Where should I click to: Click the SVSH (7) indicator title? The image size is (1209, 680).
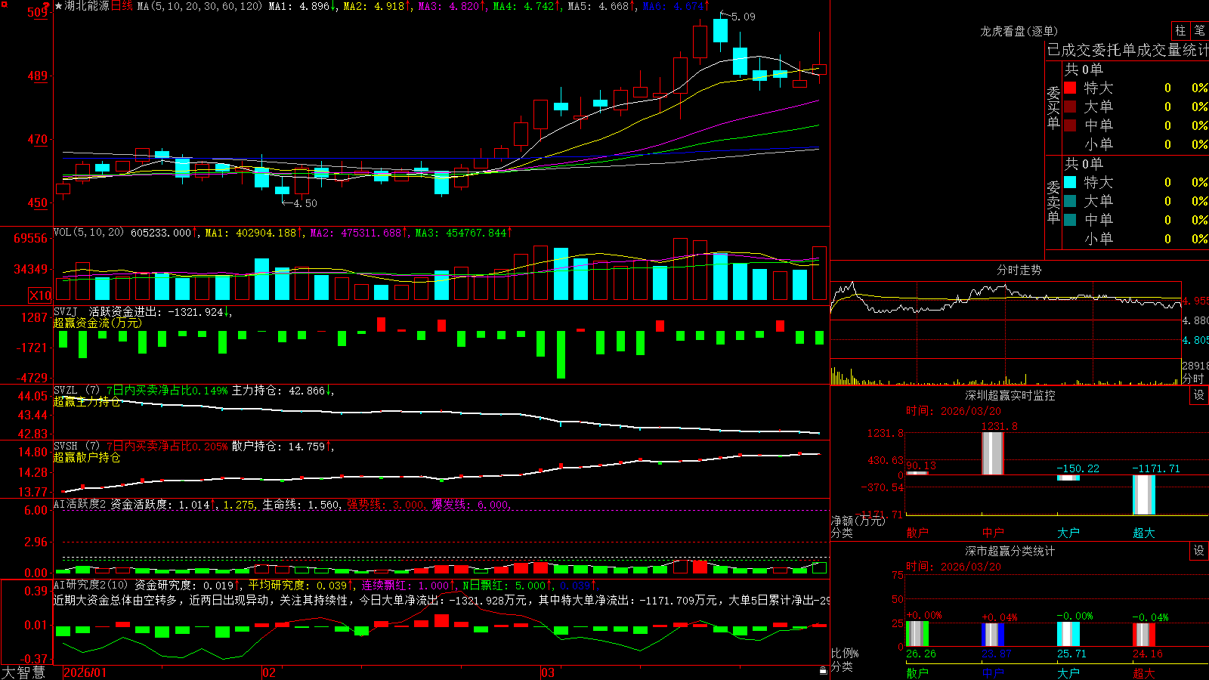pos(76,447)
